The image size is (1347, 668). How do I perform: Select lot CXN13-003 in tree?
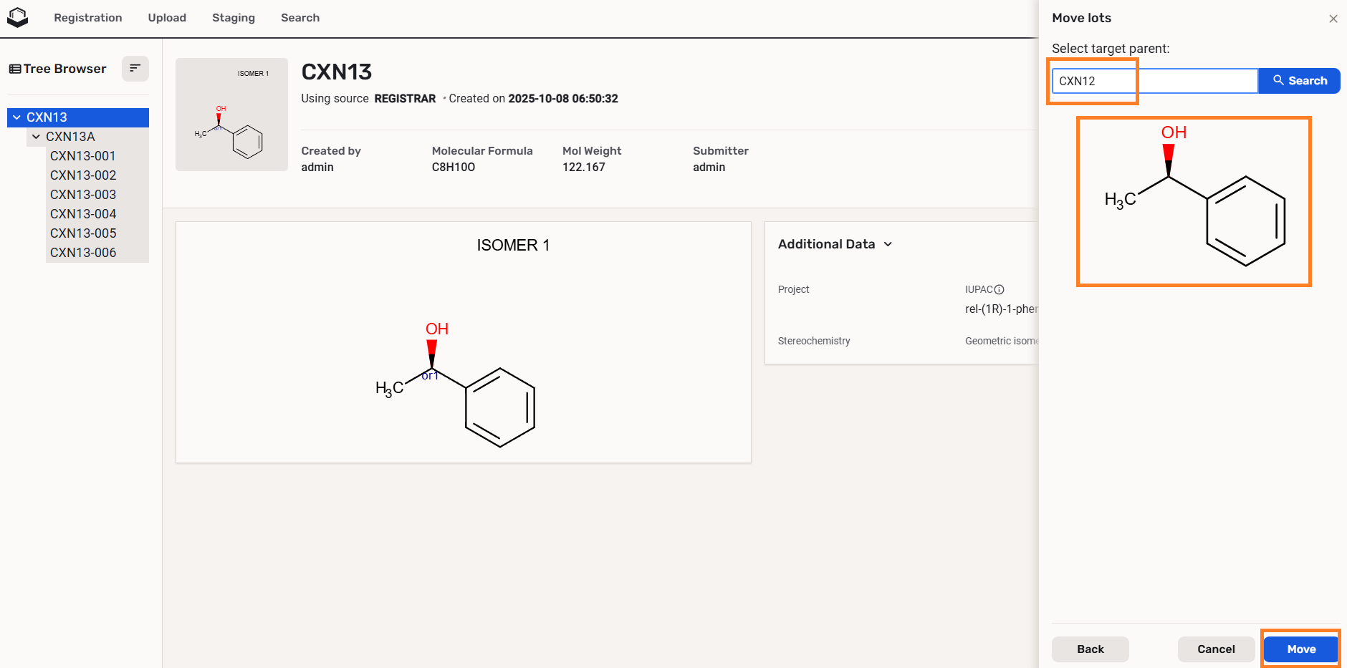pos(83,195)
